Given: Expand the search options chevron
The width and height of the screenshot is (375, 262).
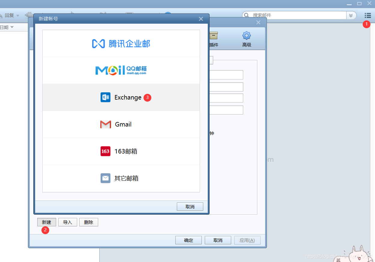Looking at the screenshot, I should [x=351, y=15].
